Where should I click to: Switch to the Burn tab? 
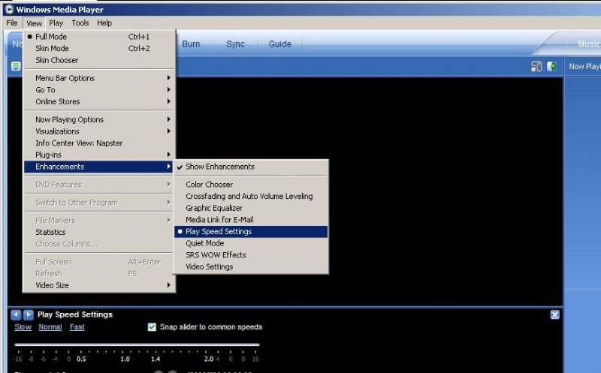pos(191,44)
